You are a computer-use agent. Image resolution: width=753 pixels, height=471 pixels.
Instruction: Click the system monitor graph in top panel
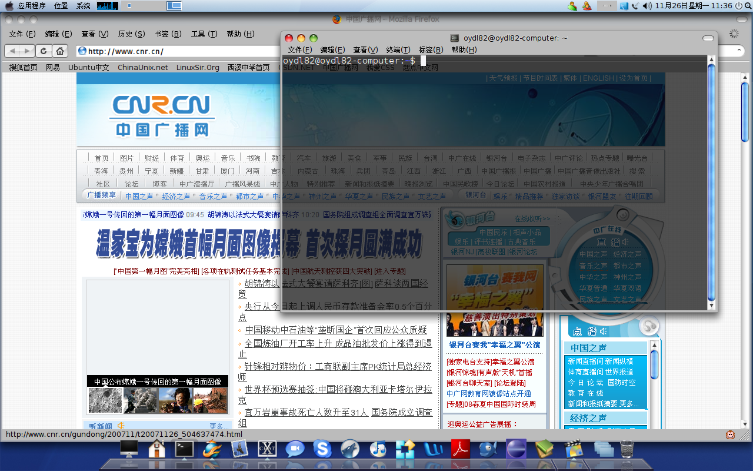click(108, 6)
